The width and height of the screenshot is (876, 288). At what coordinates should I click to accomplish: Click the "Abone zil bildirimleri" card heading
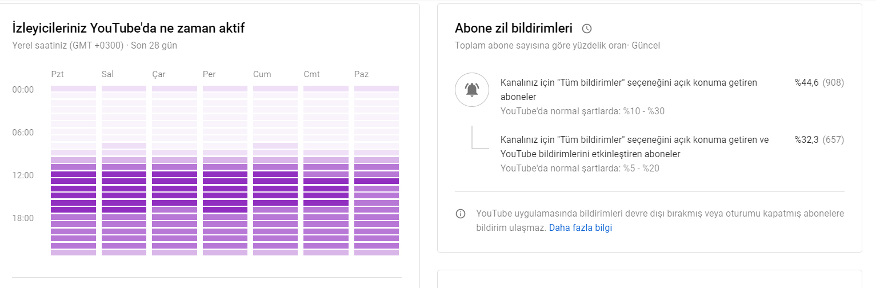coord(514,28)
